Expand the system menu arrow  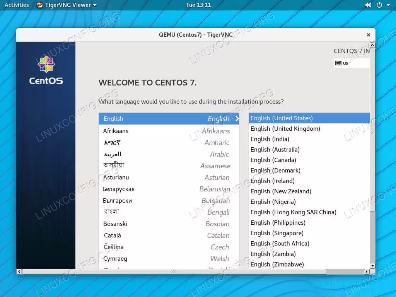388,5
